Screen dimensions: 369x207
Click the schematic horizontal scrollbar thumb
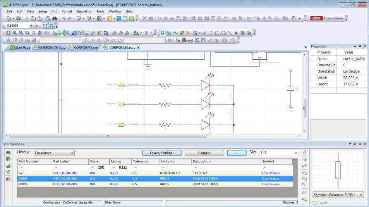(108, 136)
